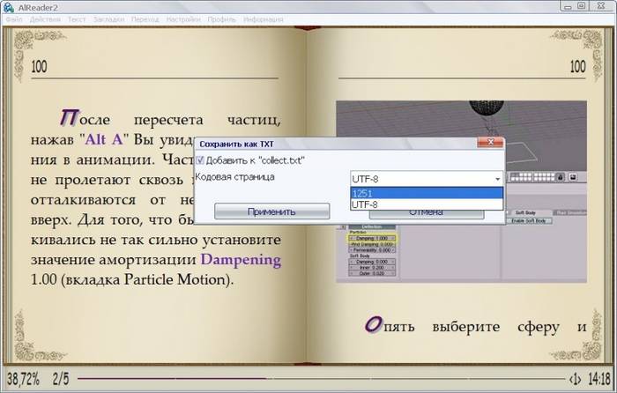Open the Действия menu

[45, 19]
